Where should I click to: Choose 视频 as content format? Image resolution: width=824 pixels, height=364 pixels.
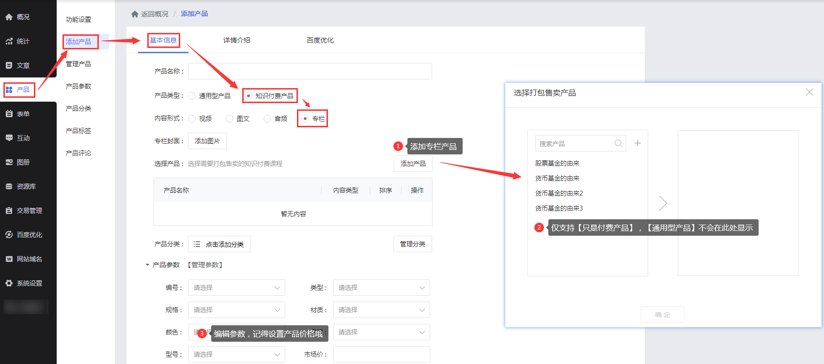[x=192, y=119]
